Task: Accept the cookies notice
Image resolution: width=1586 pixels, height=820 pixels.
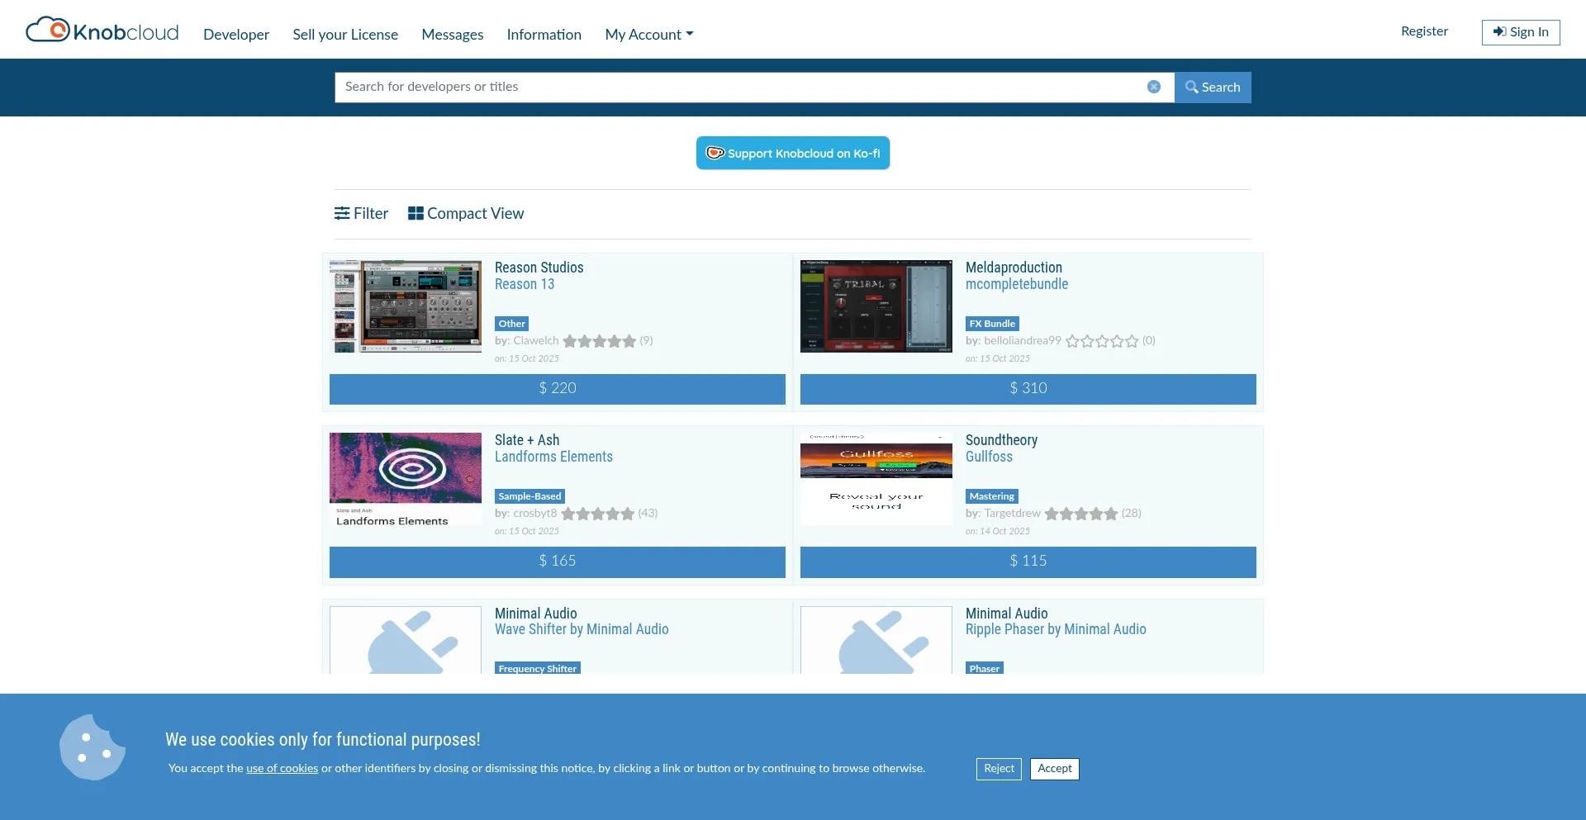Action: pyautogui.click(x=1054, y=769)
